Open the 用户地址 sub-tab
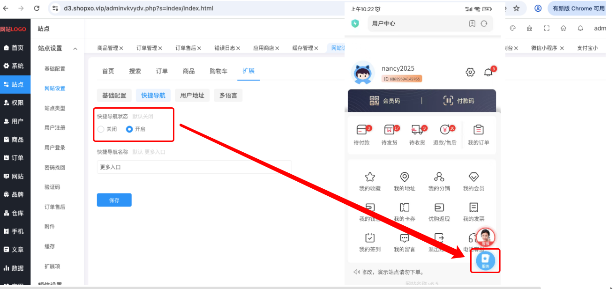 coord(192,96)
